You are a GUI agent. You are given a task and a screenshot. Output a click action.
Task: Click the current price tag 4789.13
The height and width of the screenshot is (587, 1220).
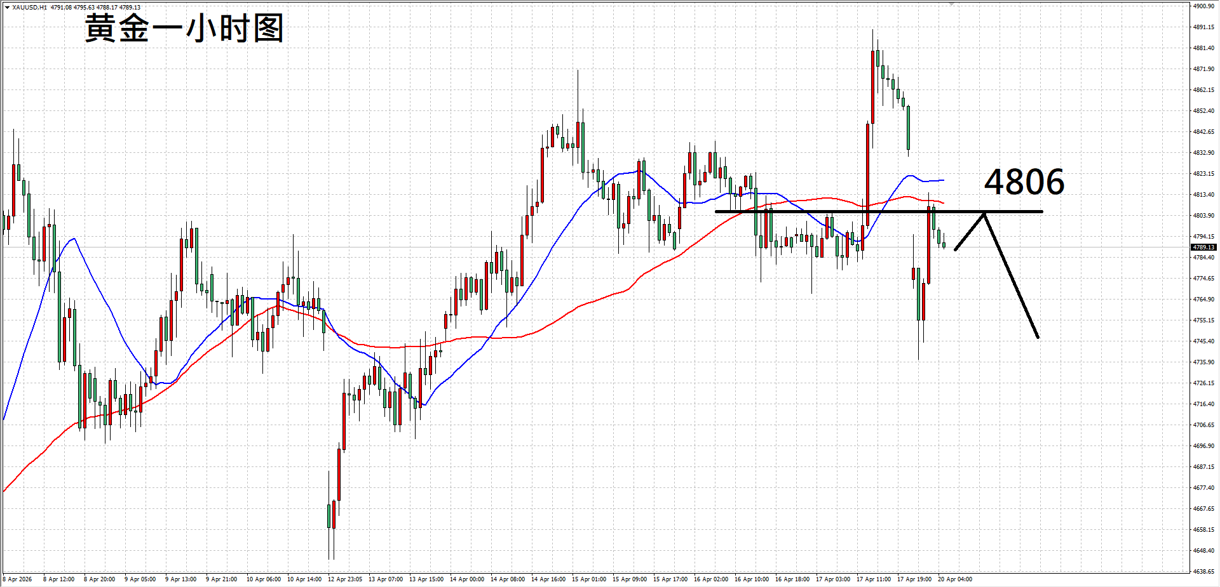tap(1203, 247)
